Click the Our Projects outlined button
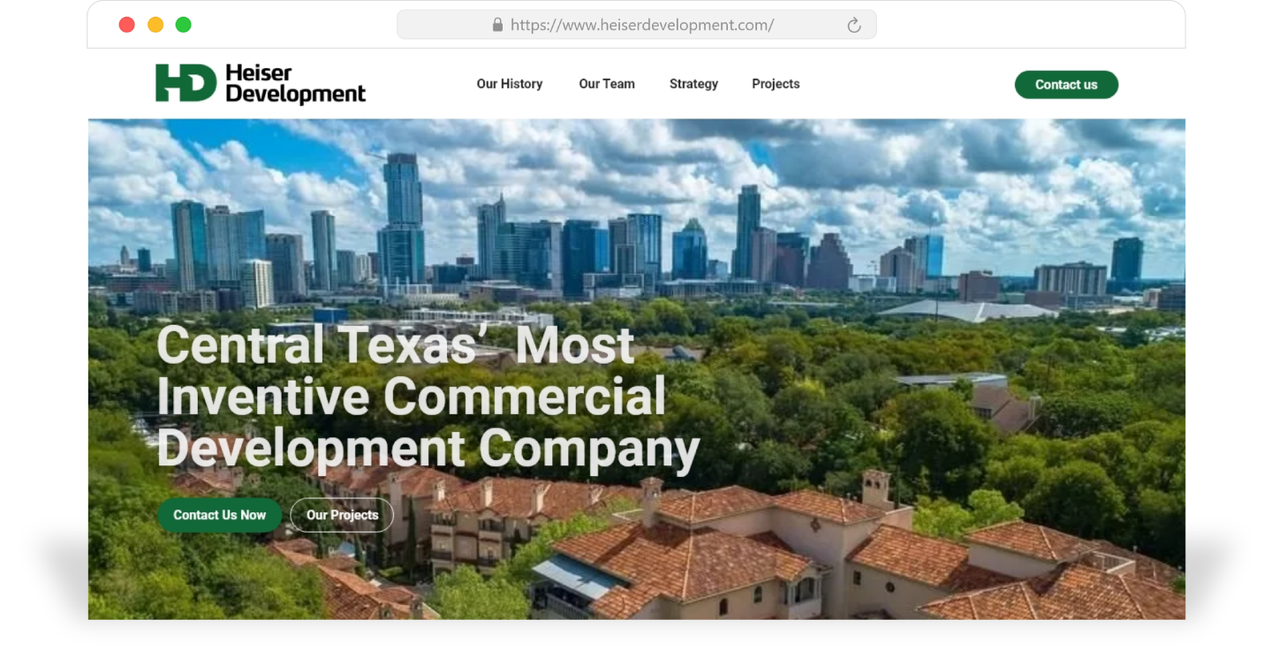This screenshot has width=1272, height=657. (342, 515)
